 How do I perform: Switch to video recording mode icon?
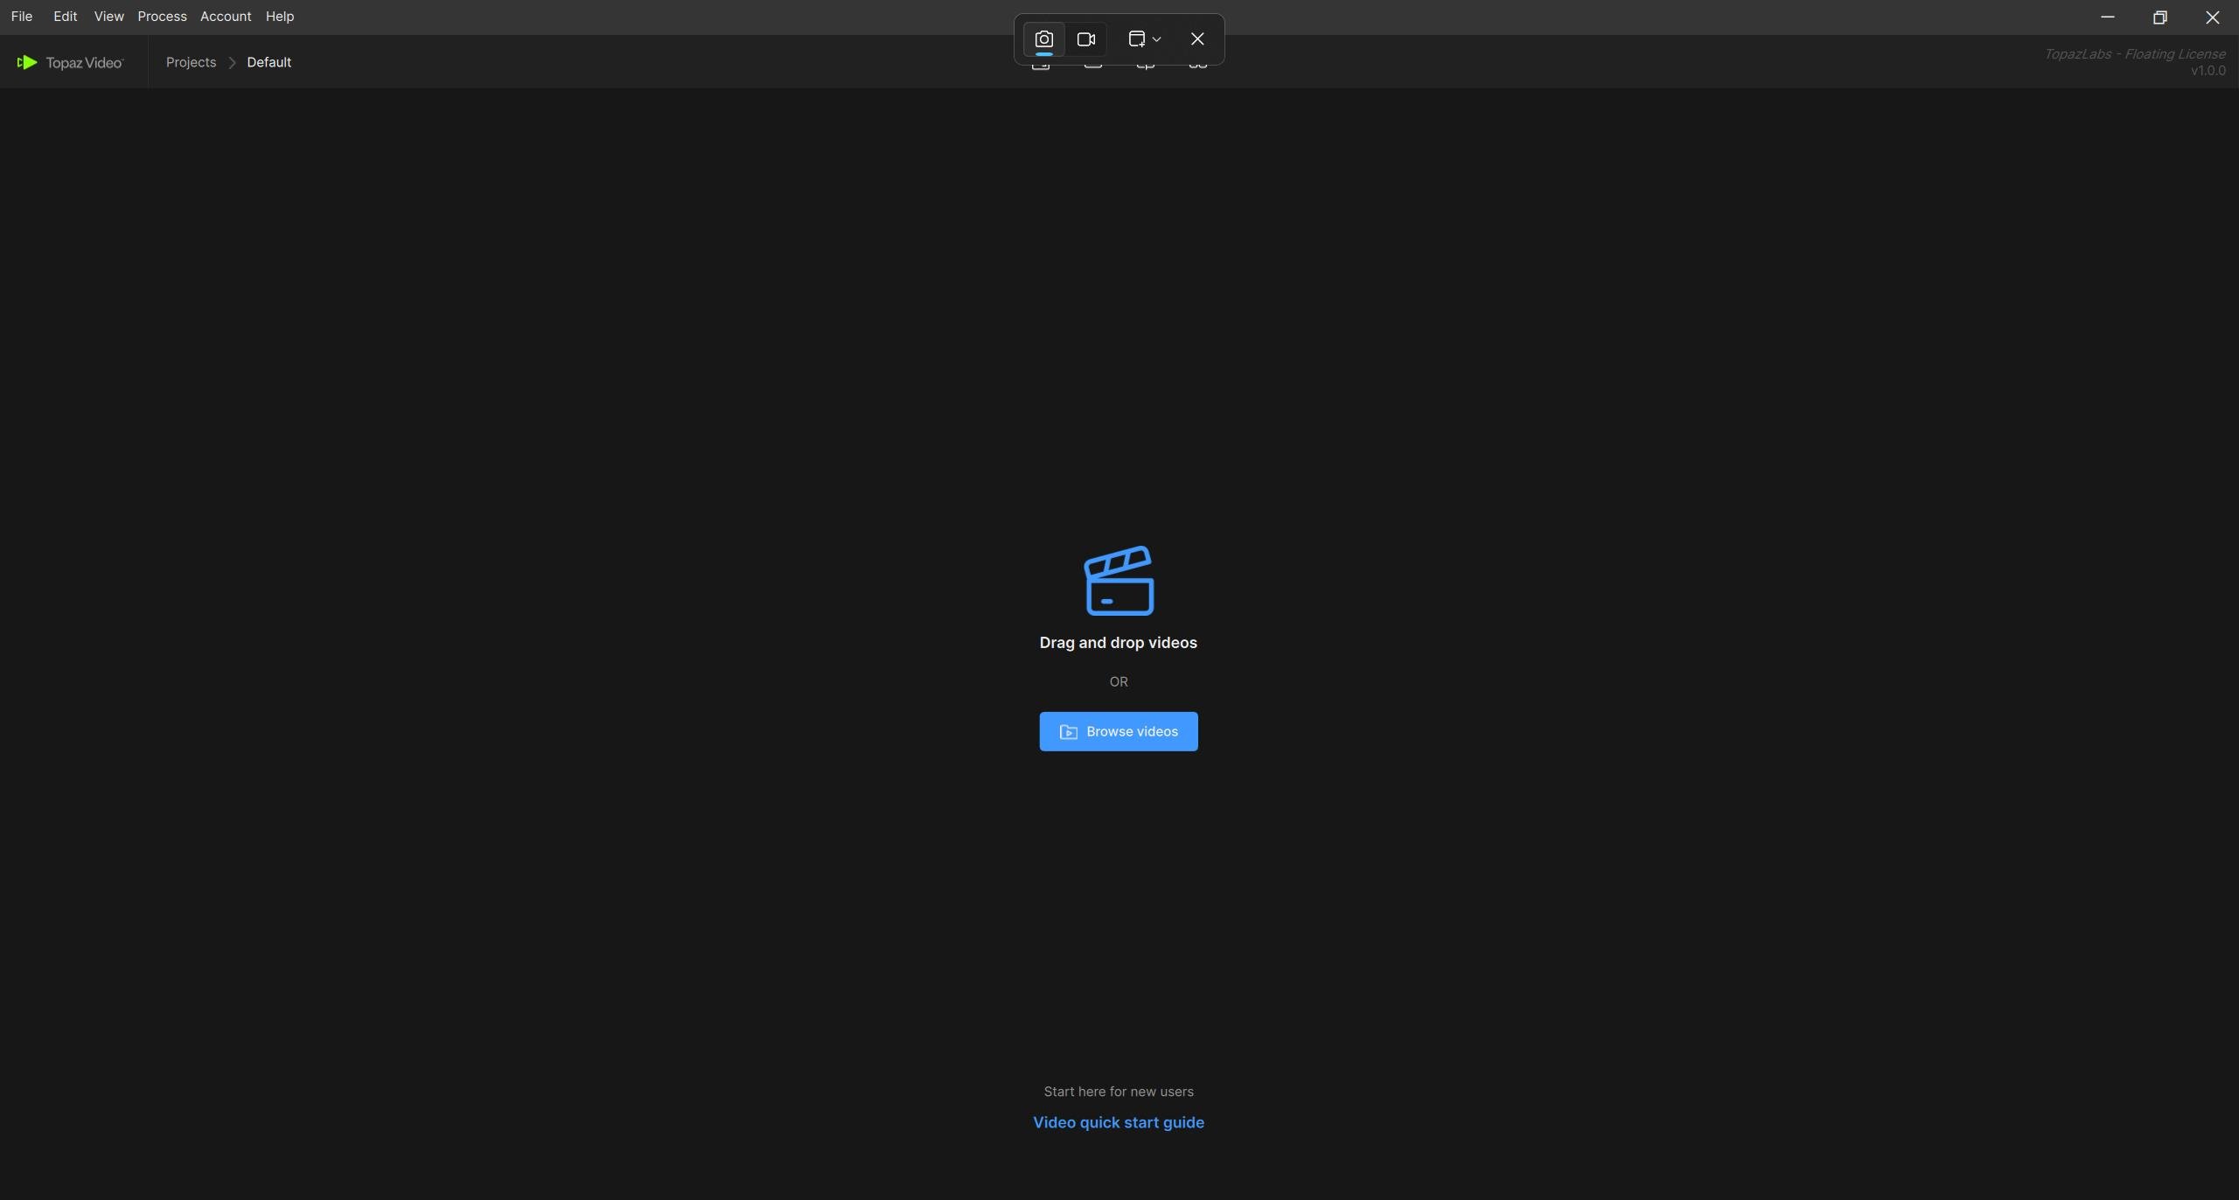click(x=1086, y=39)
